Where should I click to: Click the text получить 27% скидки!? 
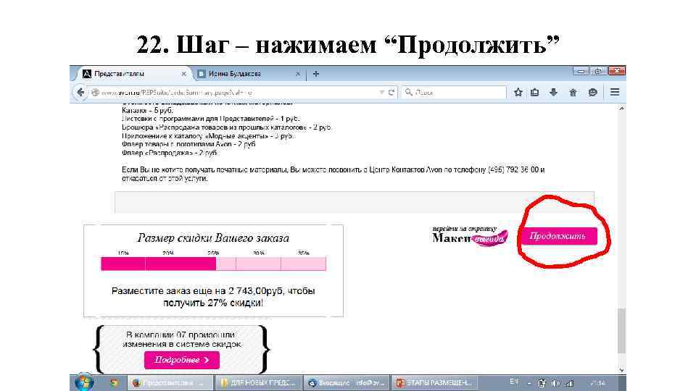pos(213,303)
